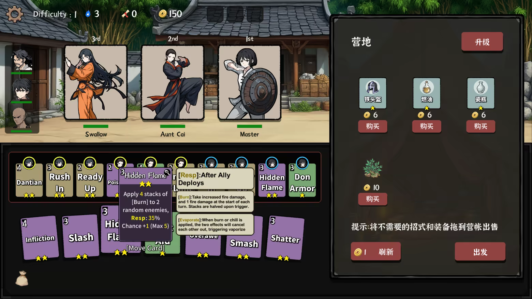
Task: Pick the Don Armor green card
Action: pos(302,180)
